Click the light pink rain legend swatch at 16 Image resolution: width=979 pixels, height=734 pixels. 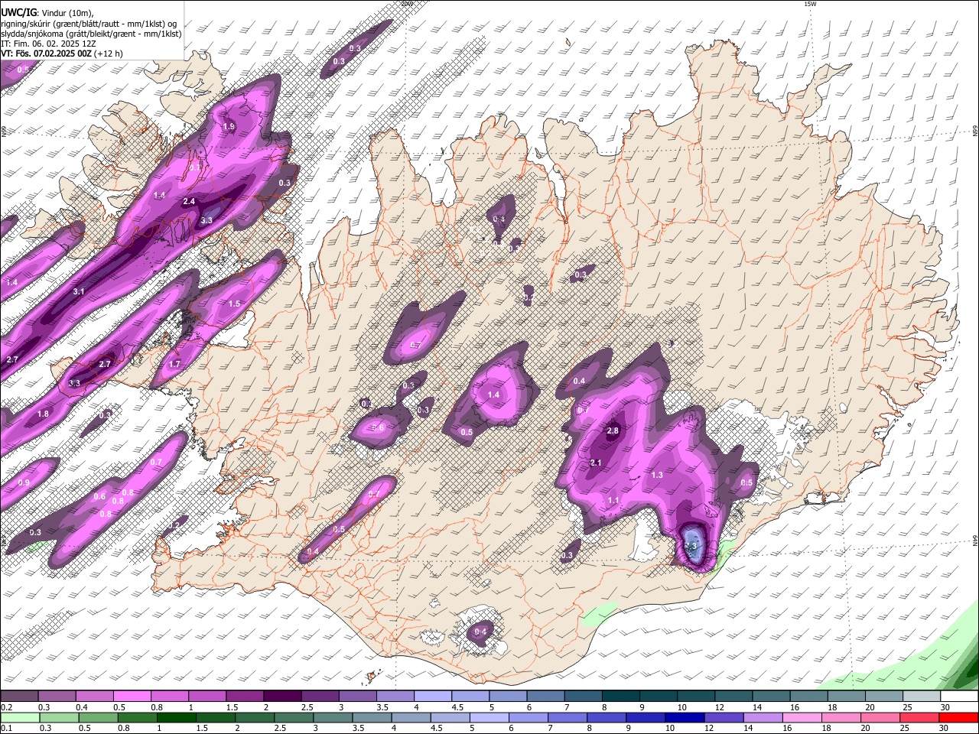802,717
